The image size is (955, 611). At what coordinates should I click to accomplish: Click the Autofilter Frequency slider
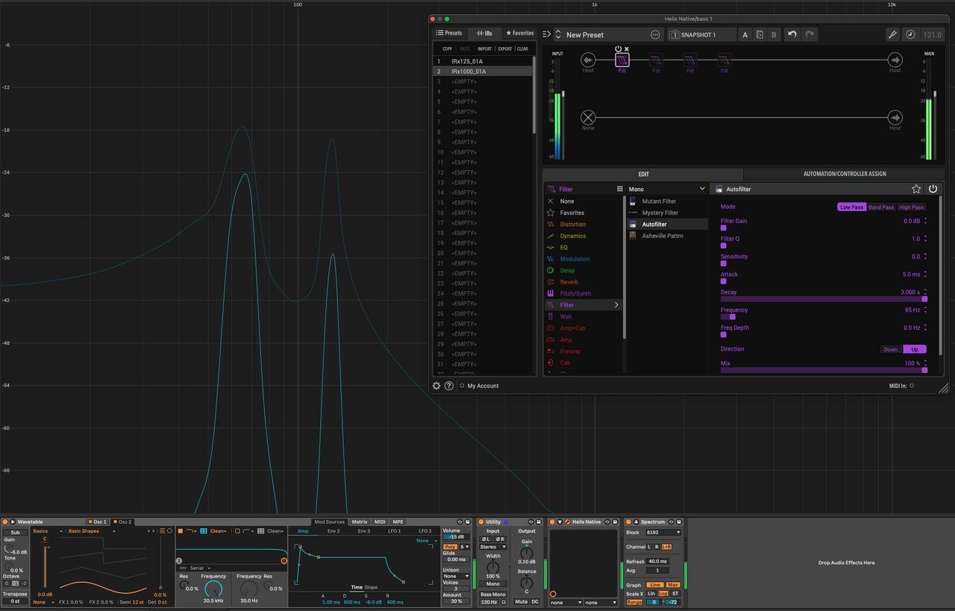tap(824, 316)
